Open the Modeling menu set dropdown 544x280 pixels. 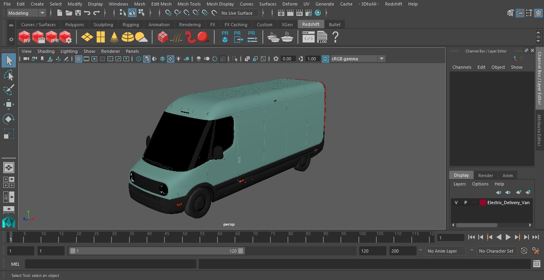click(26, 13)
